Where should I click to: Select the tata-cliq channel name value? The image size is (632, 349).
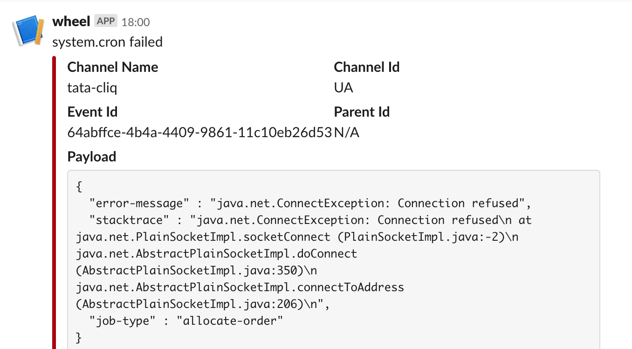point(92,88)
